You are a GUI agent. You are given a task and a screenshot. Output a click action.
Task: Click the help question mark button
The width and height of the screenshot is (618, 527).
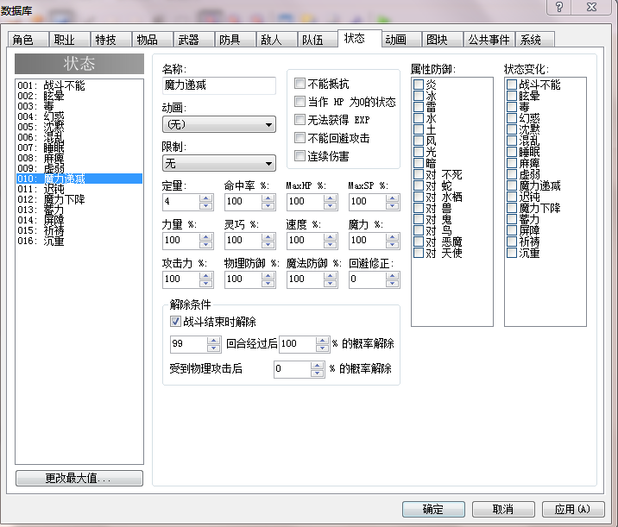pos(559,7)
